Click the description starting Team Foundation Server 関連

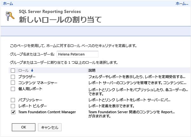132,114
